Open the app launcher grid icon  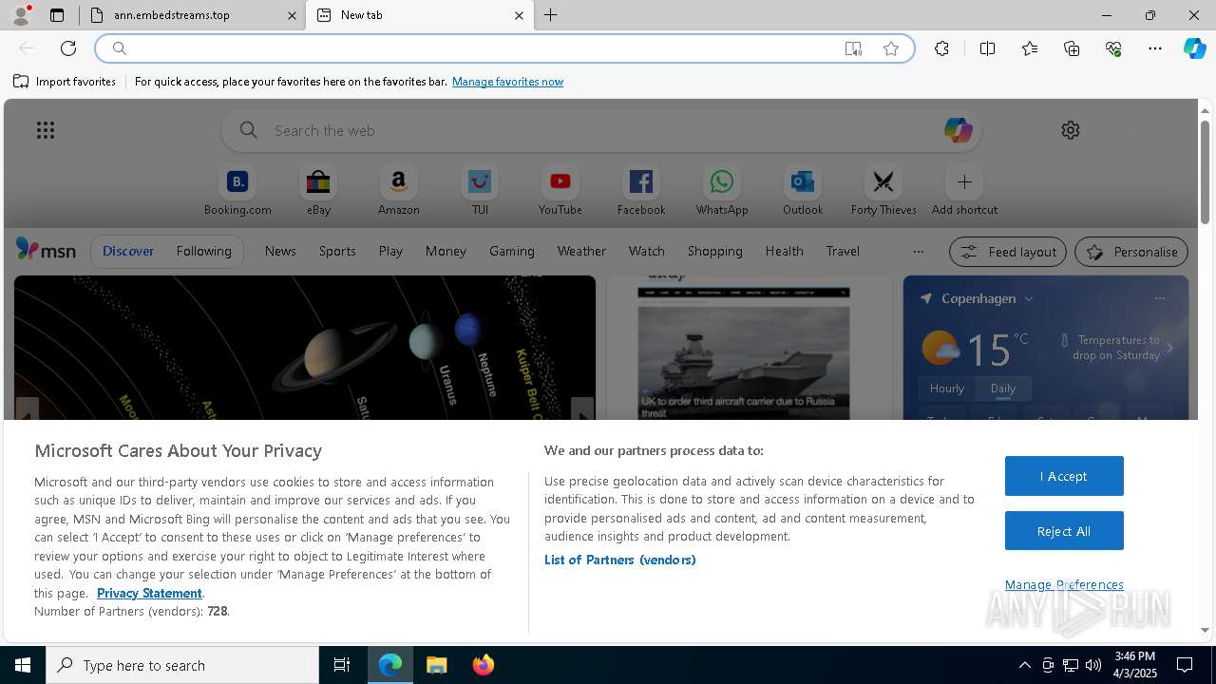(46, 130)
